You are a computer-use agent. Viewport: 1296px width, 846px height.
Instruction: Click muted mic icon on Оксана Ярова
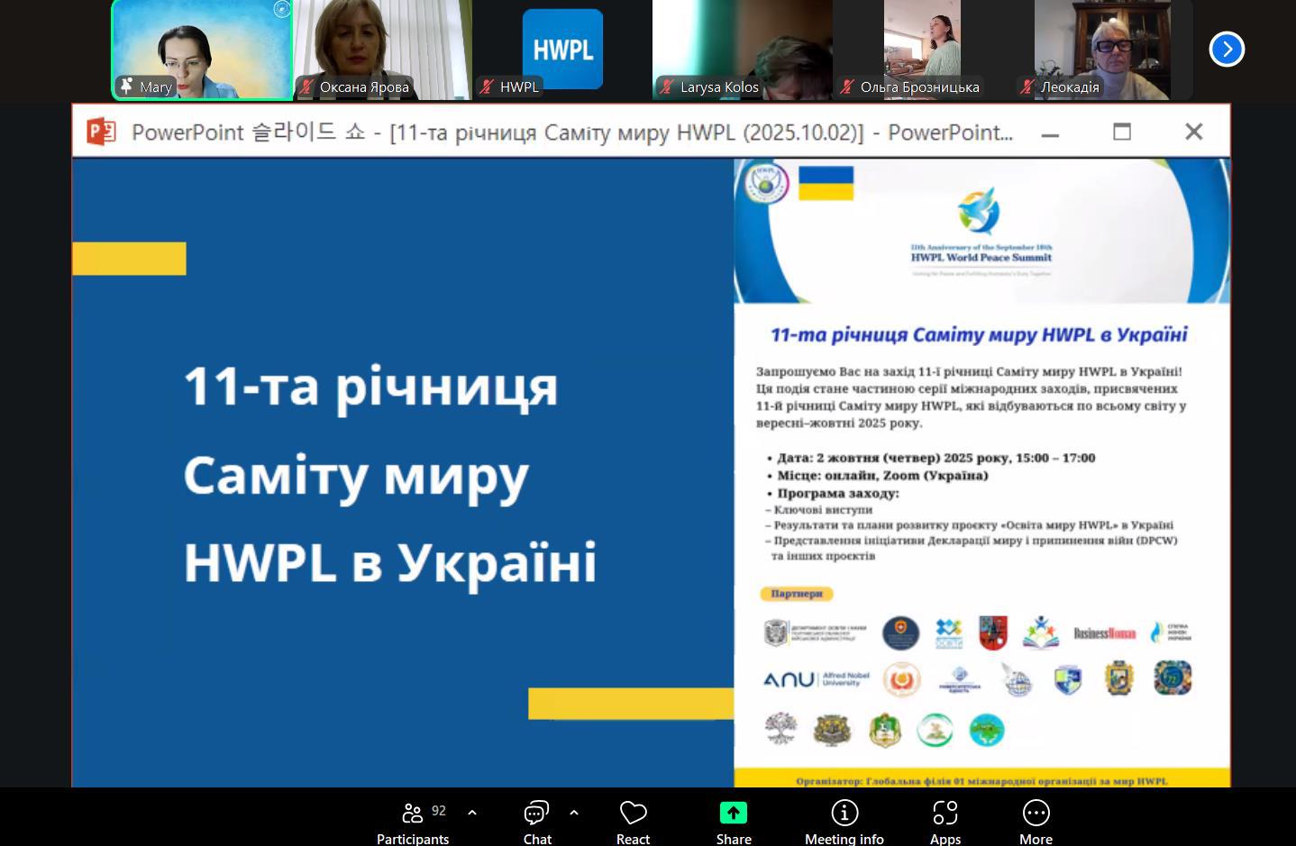coord(307,87)
